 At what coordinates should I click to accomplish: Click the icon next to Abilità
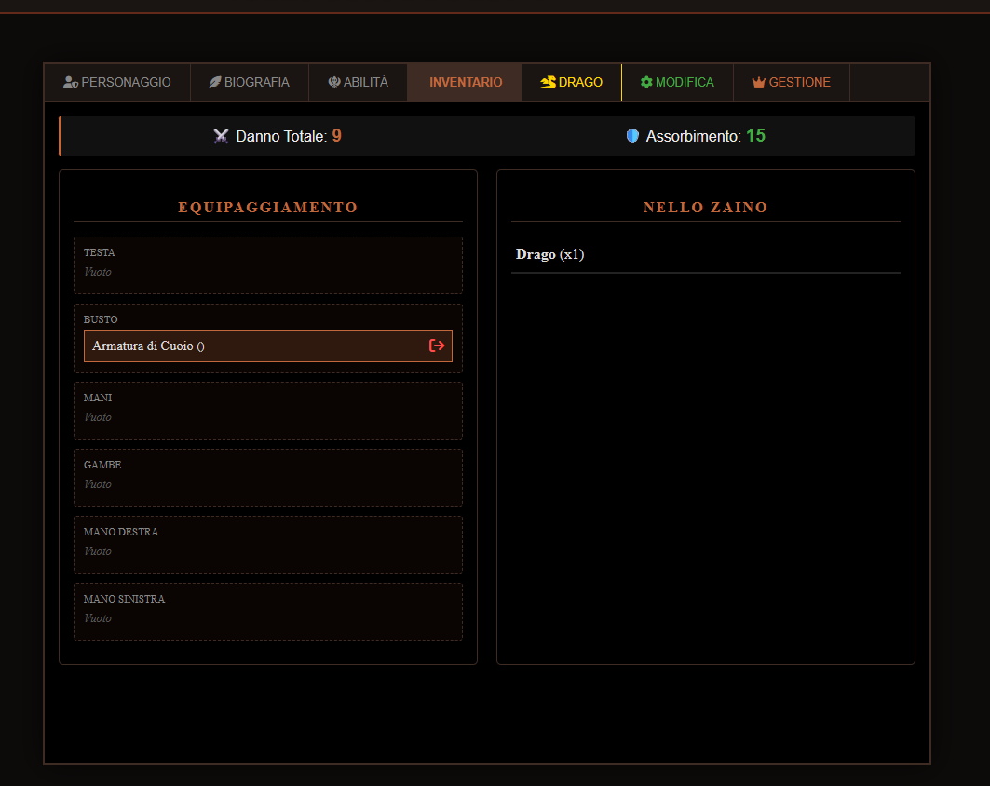pyautogui.click(x=334, y=82)
